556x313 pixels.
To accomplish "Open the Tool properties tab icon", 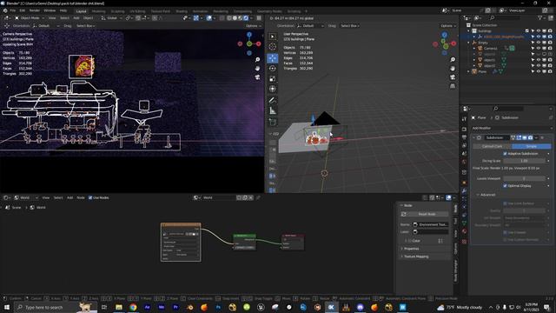I will [464, 119].
